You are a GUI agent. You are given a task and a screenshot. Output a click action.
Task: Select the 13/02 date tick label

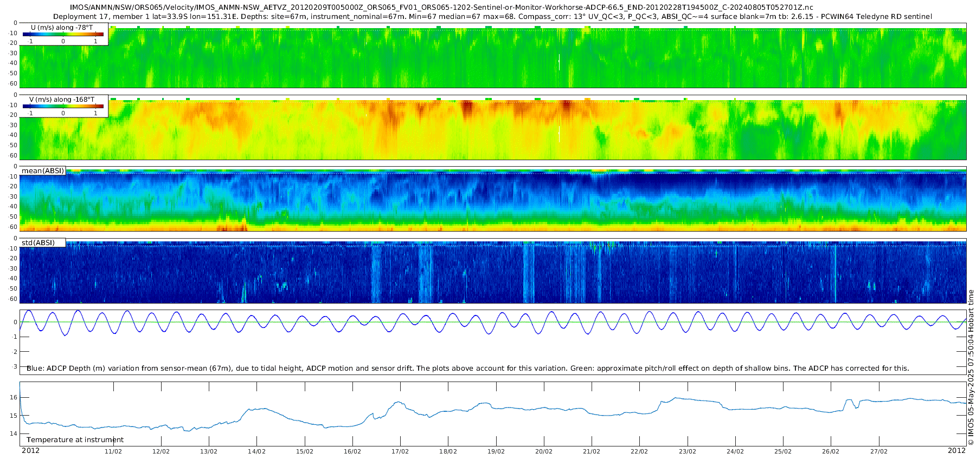[209, 451]
